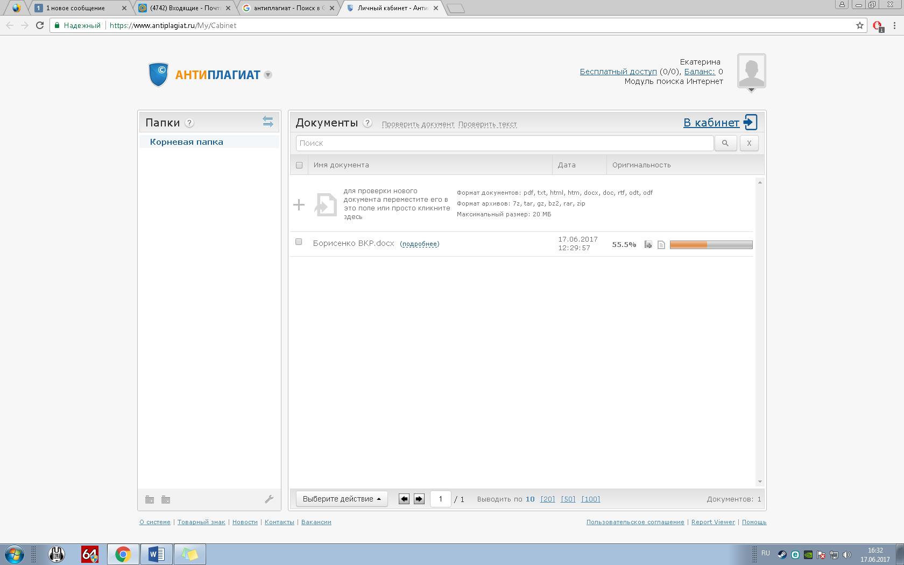Viewport: 904px width, 565px height.
Task: Open the text view icon next to 55.5%
Action: pyautogui.click(x=661, y=245)
